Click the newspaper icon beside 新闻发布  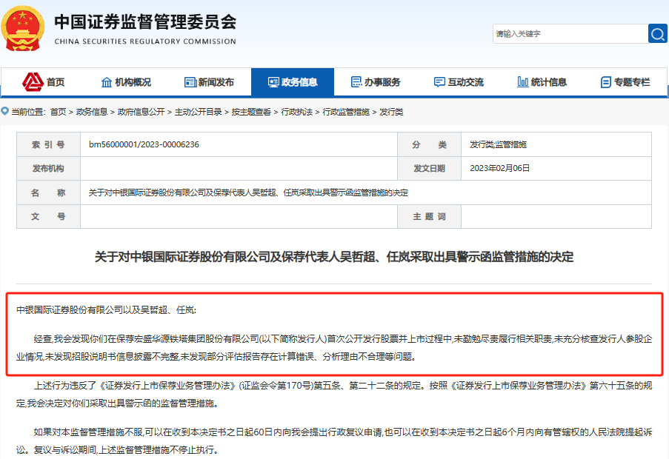click(x=190, y=82)
